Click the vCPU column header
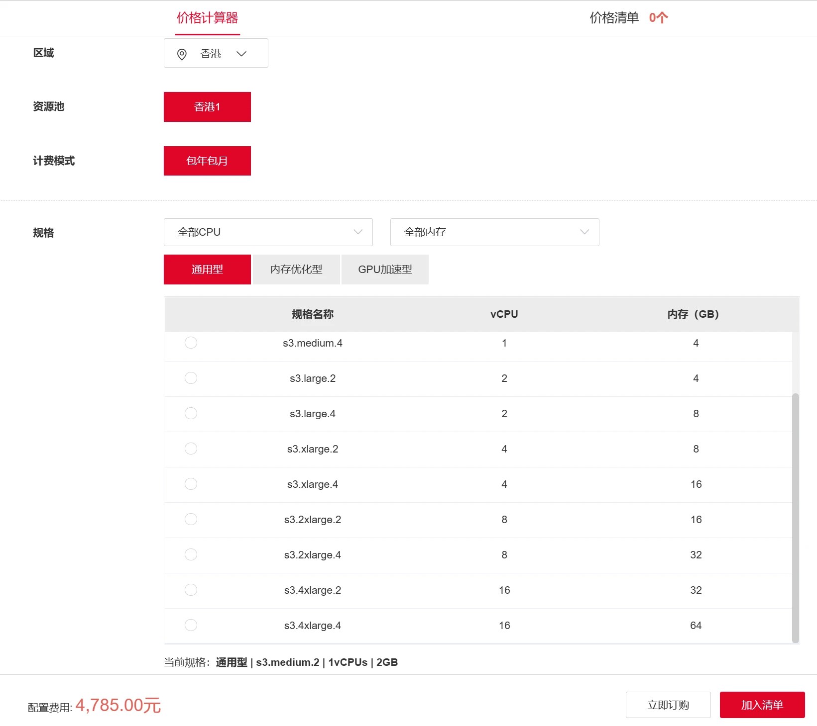 coord(504,314)
